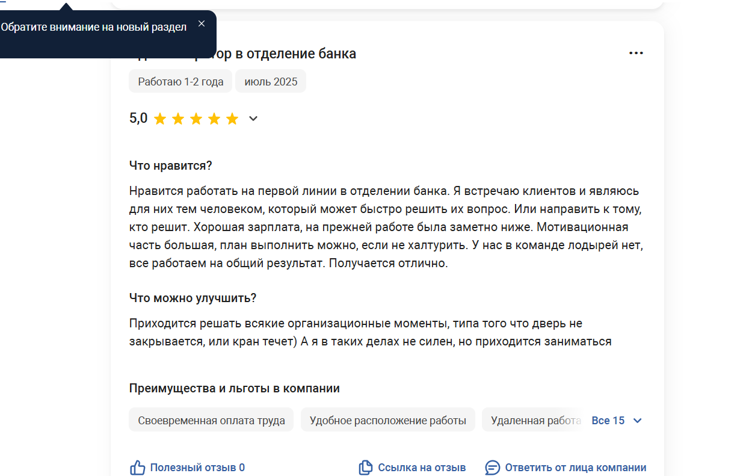Click the chevron arrow after Все 15
The height and width of the screenshot is (476, 755).
point(638,421)
